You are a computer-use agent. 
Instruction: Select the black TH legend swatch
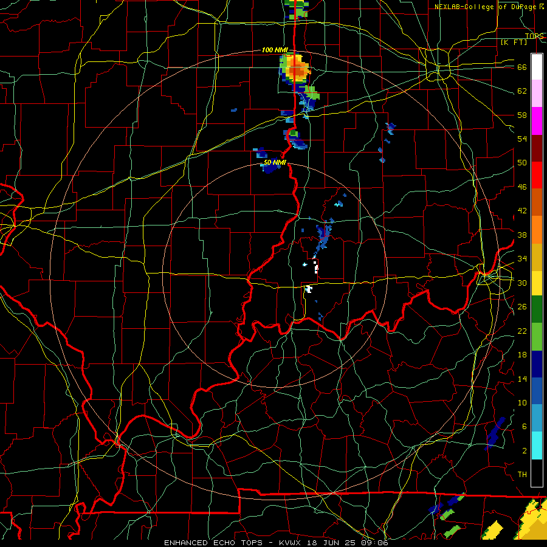point(537,473)
